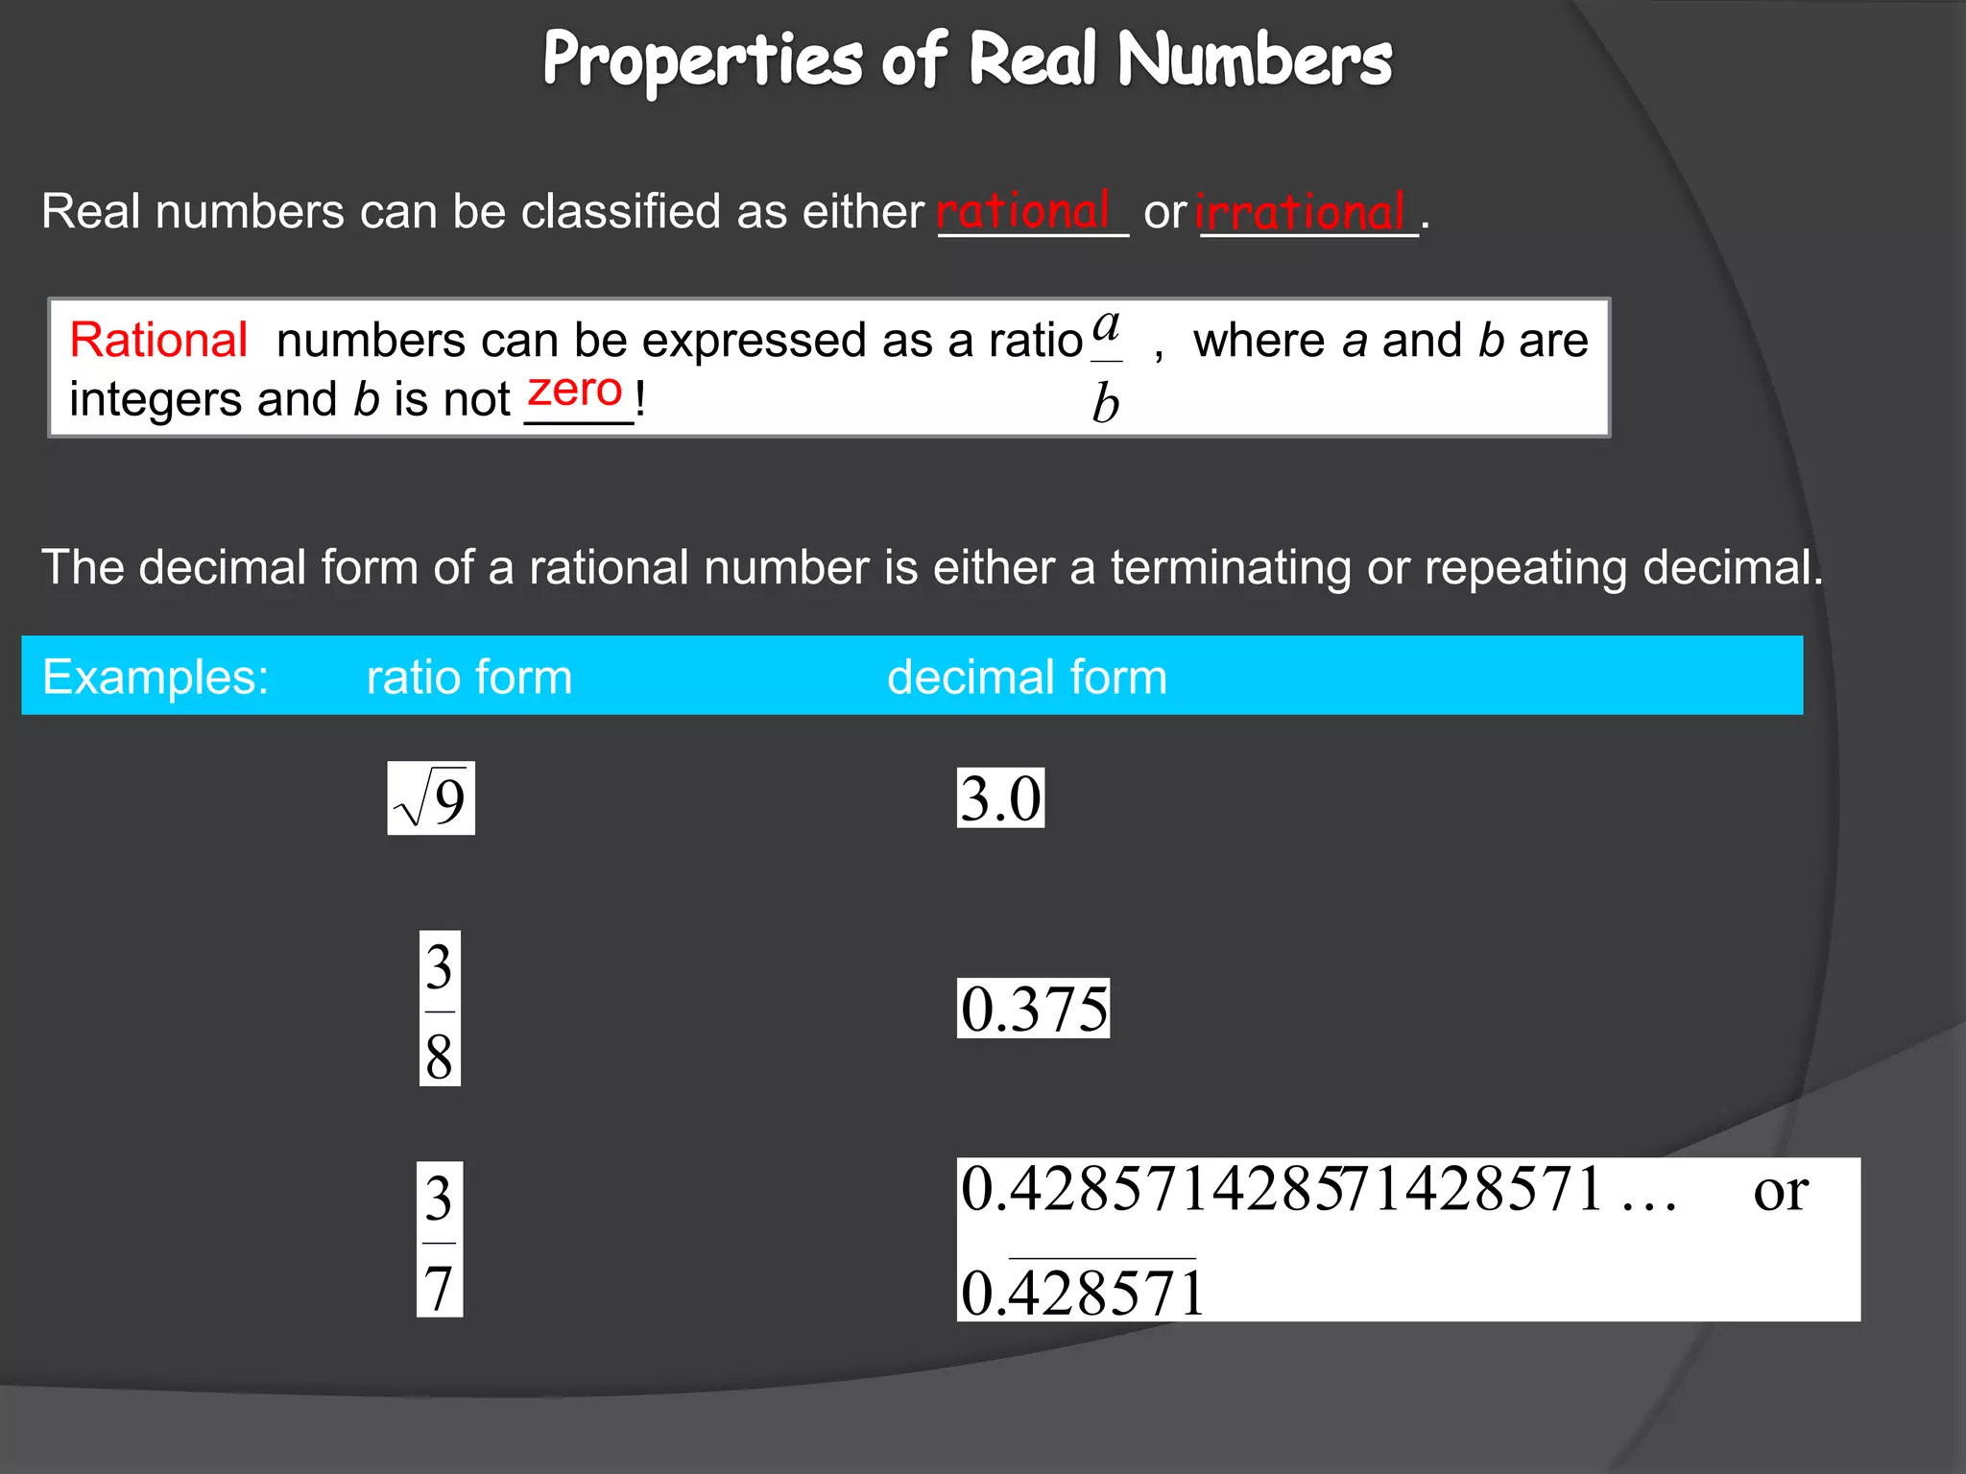Image resolution: width=1966 pixels, height=1474 pixels.
Task: Click 'Real numbers can be classified as either'
Action: 483,211
